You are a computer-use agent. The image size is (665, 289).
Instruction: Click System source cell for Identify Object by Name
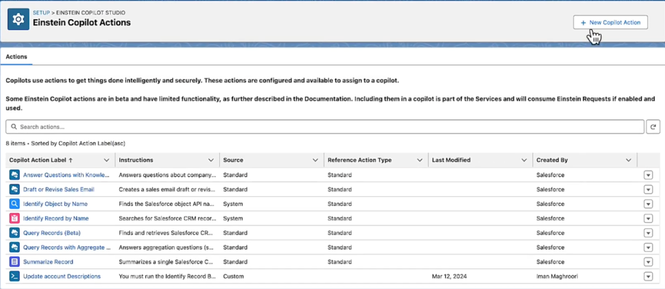(233, 204)
